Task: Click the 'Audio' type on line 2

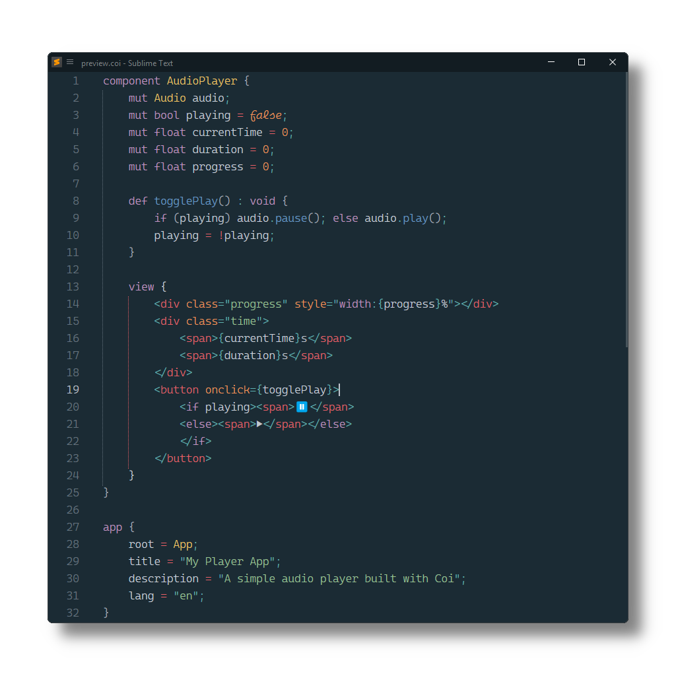Action: click(170, 98)
